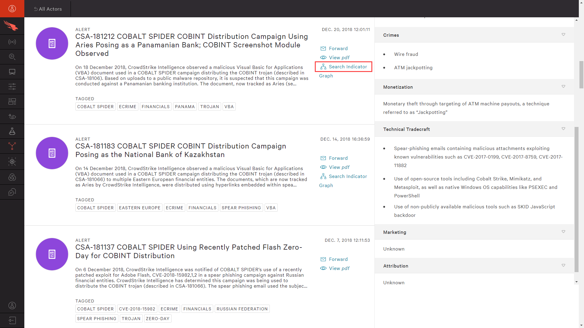Open the swirl-shaped sidebar icon
584x328 pixels.
[12, 177]
